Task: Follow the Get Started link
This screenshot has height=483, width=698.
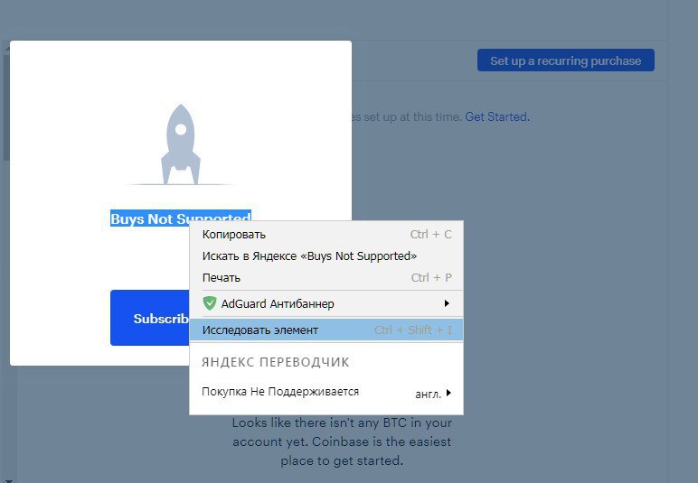Action: 497,116
